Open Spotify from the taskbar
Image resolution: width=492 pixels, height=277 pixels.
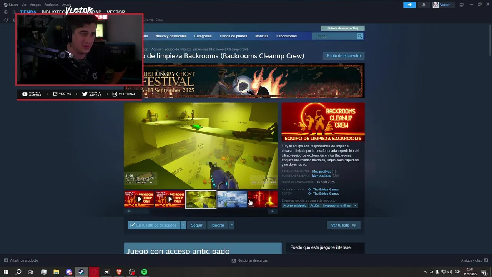pyautogui.click(x=144, y=272)
